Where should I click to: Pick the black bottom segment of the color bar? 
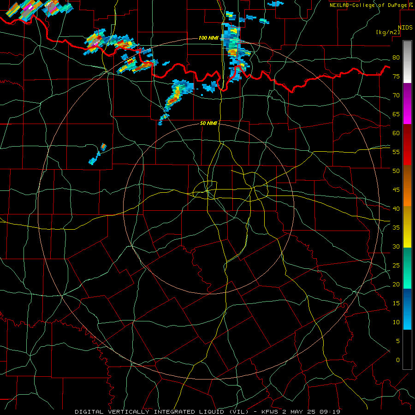[x=407, y=350]
